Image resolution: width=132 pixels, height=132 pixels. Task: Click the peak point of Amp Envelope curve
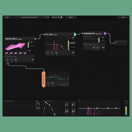click(46, 102)
